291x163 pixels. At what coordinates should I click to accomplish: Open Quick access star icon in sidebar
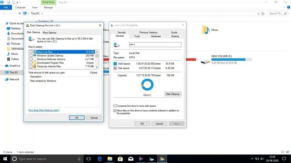pyautogui.click(x=7, y=23)
